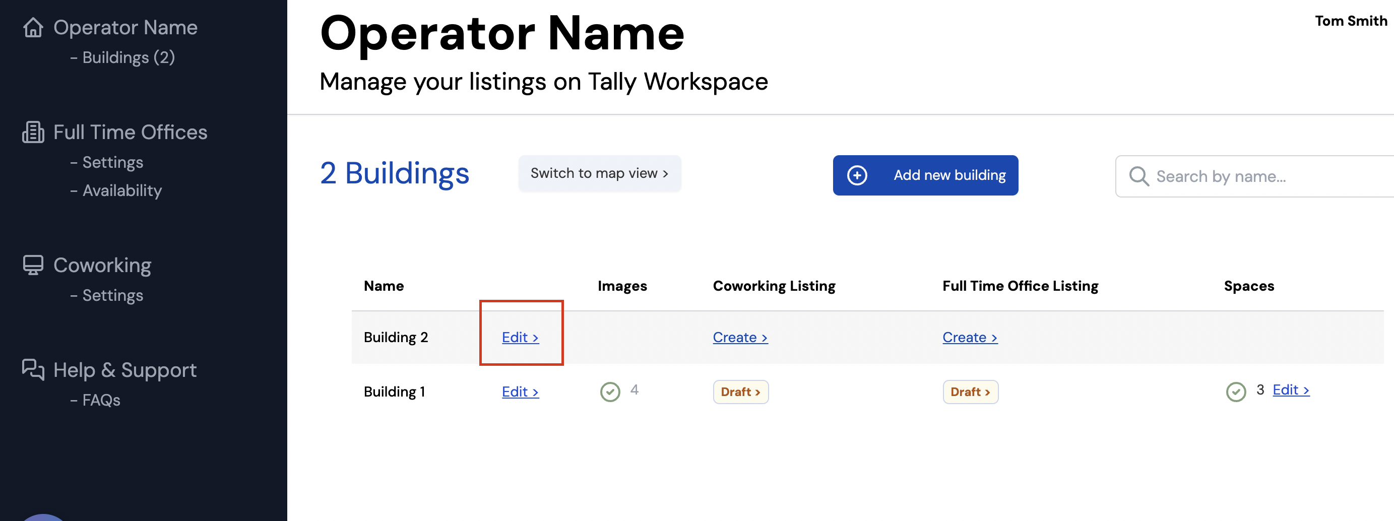1394x521 pixels.
Task: Open Full Time Offices section in sidebar
Action: click(x=131, y=132)
